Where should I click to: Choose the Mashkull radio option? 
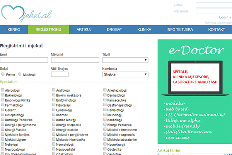[x=20, y=74]
